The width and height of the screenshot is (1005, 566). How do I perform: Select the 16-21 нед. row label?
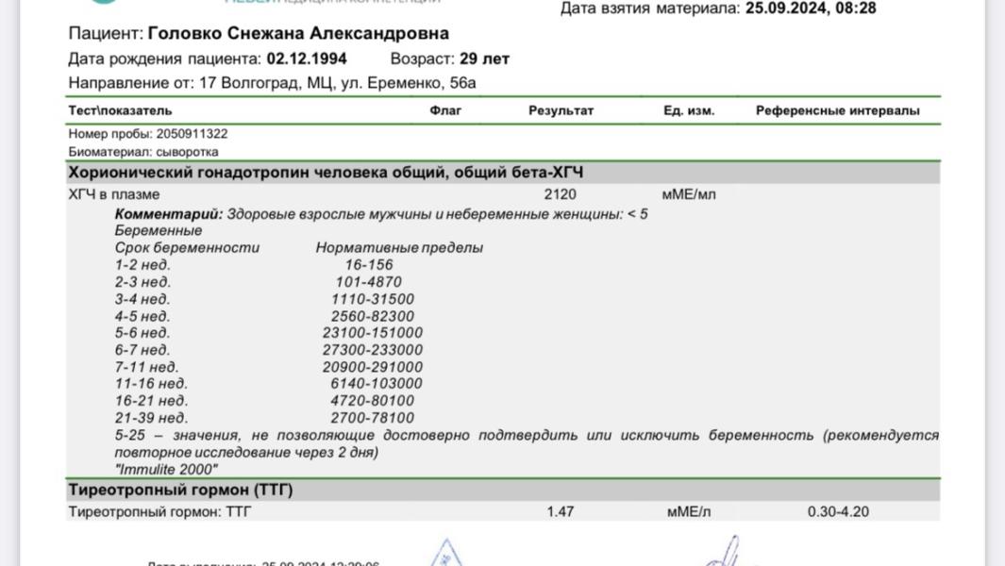pos(151,401)
